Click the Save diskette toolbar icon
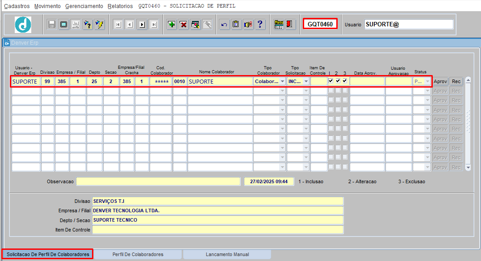This screenshot has width=481, height=261. (51, 24)
